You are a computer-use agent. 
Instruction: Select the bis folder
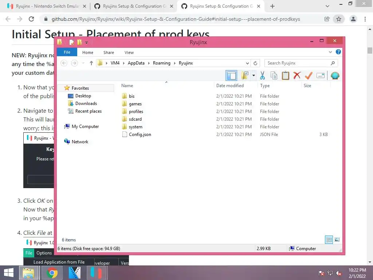pos(131,96)
